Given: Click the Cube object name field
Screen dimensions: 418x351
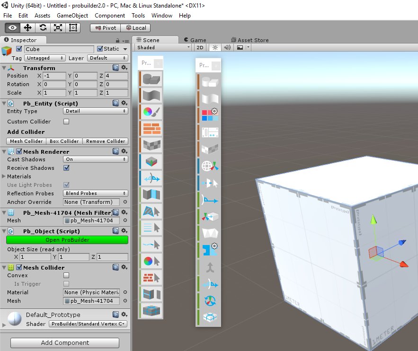Looking at the screenshot, I should (x=59, y=49).
